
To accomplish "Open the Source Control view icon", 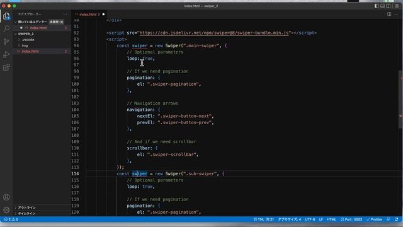I will coord(6,41).
